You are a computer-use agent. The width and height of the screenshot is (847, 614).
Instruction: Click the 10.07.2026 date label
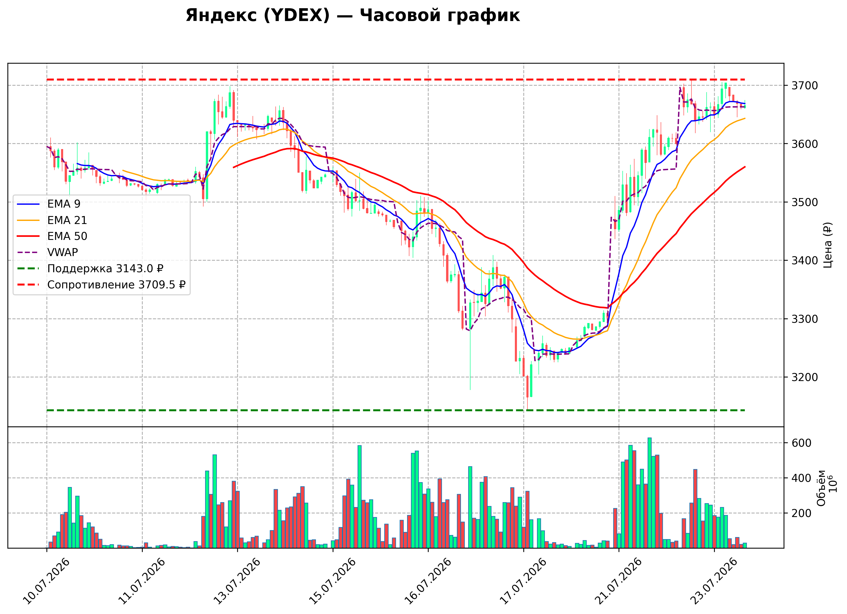(x=47, y=581)
